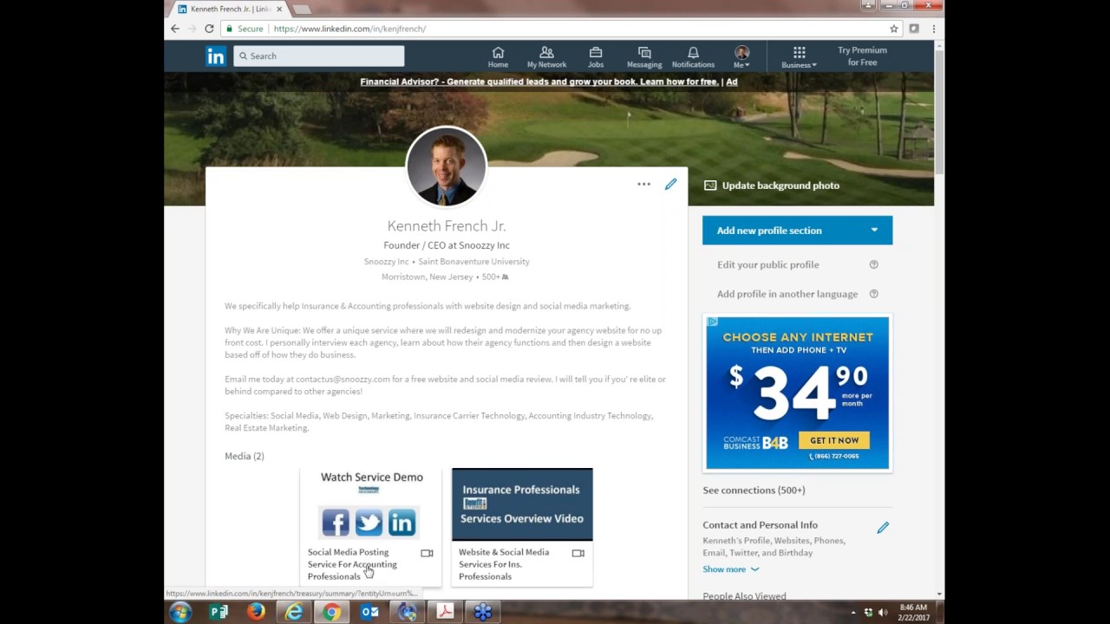Expand Add new profile section dropdown
1110x624 pixels.
coord(797,231)
